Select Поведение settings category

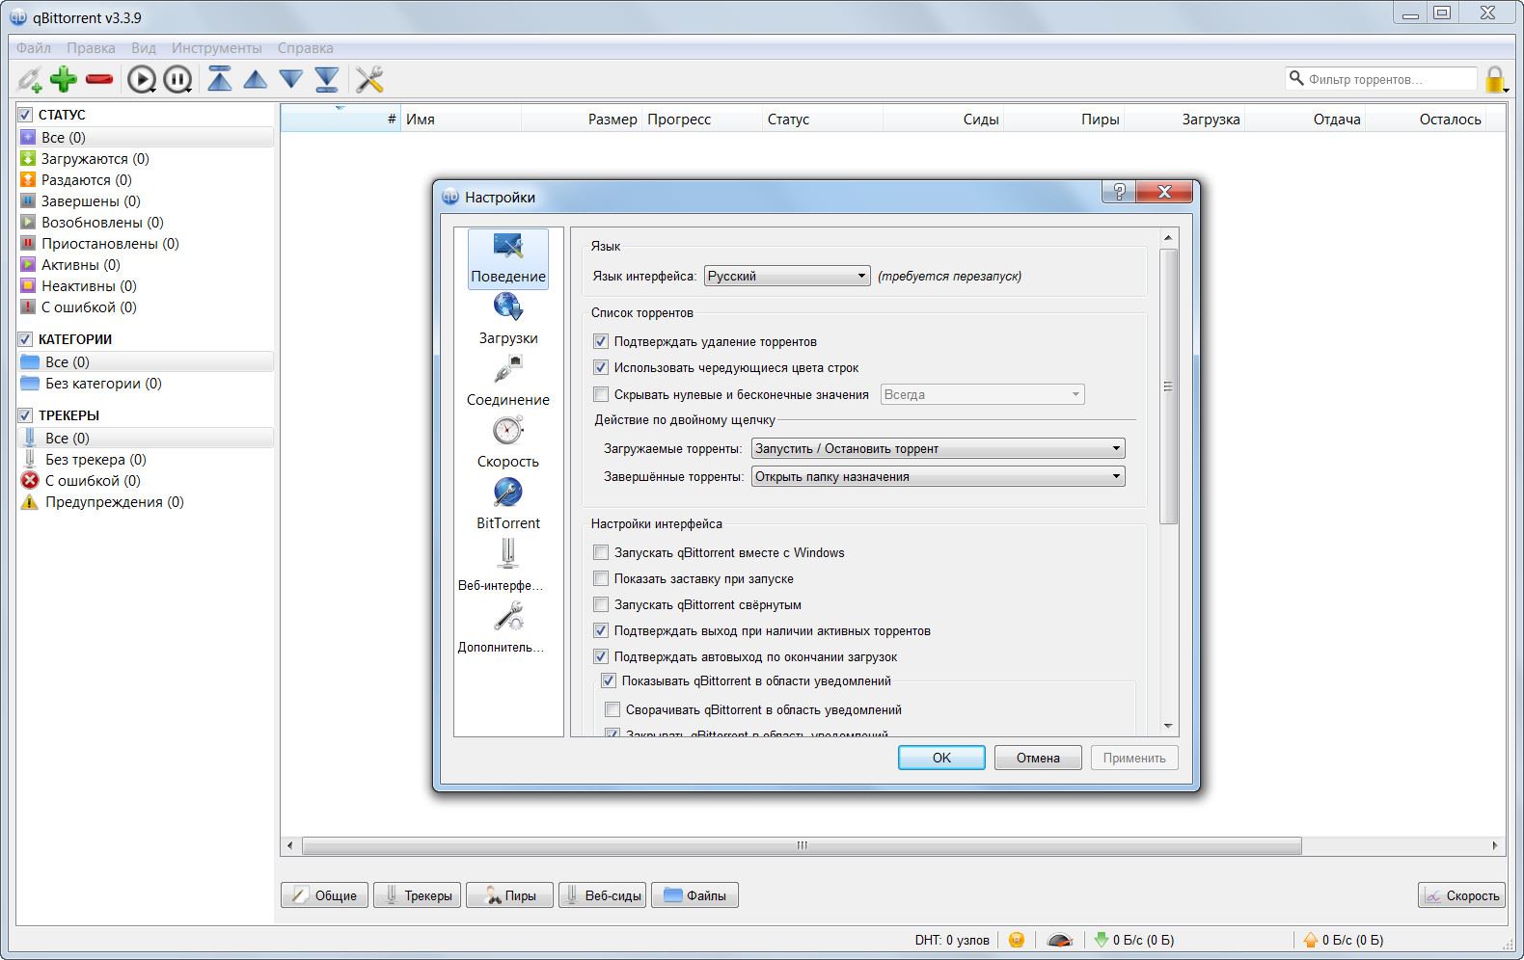508,258
